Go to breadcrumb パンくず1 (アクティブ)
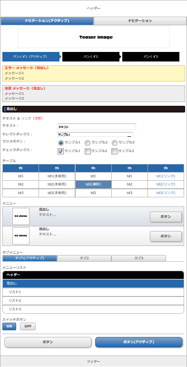The height and width of the screenshot is (367, 187). pyautogui.click(x=31, y=57)
